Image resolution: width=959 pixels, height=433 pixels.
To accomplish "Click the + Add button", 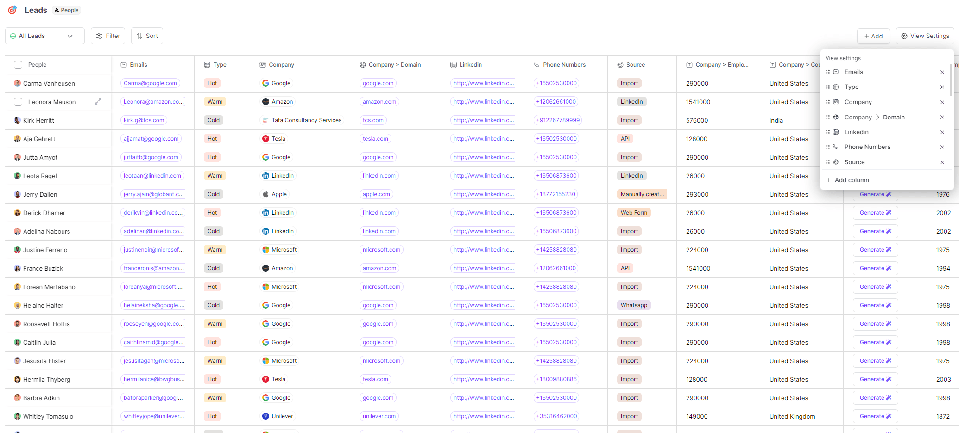I will pos(873,36).
